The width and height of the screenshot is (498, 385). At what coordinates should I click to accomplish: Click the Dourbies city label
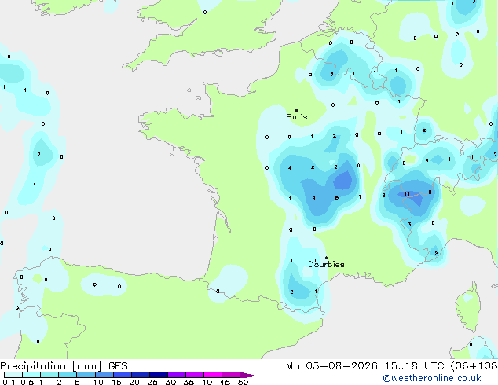click(x=326, y=264)
